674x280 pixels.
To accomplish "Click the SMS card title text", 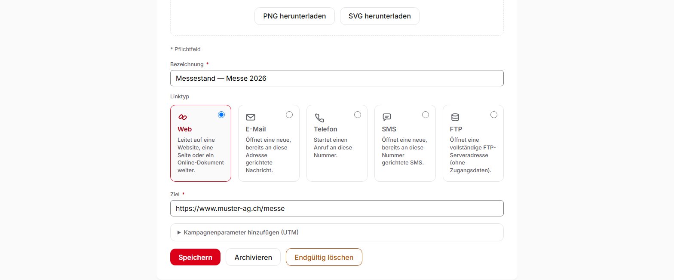I will coord(389,129).
